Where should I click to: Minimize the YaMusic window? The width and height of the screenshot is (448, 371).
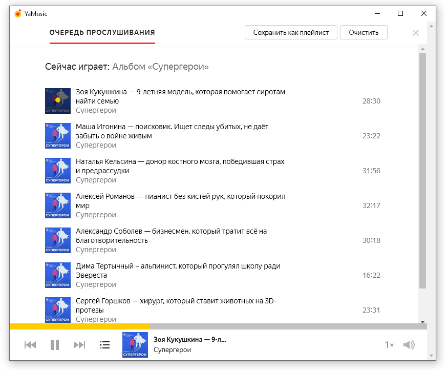(x=377, y=13)
